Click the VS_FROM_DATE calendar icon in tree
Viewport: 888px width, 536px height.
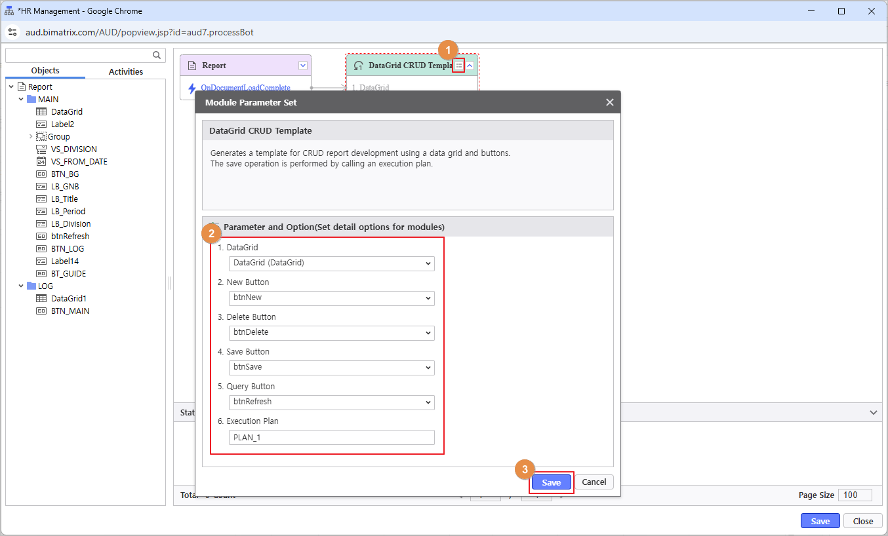click(41, 162)
